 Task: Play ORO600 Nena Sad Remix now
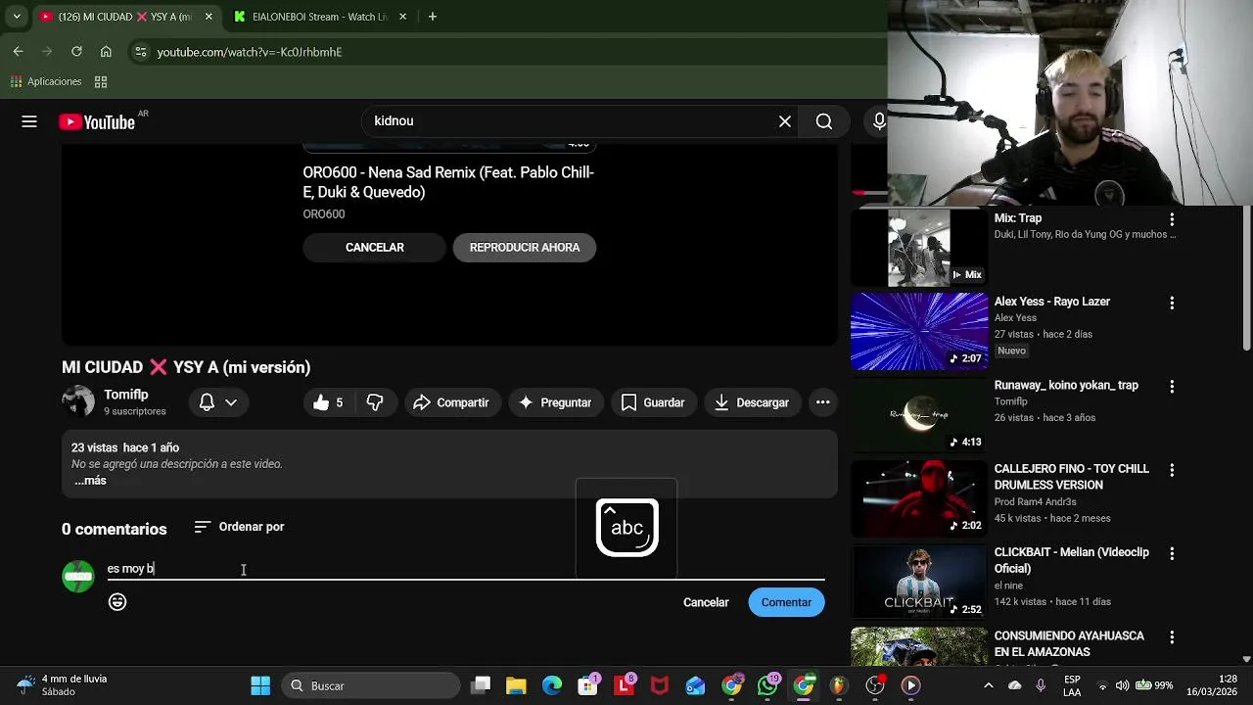[x=525, y=248]
